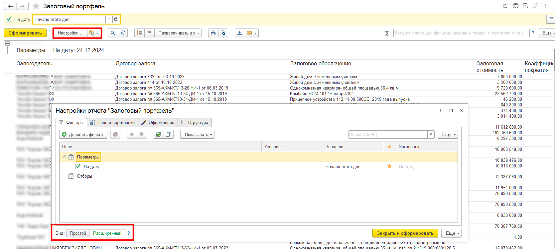Open print preview from the report toolbar
The image size is (555, 249).
pyautogui.click(x=223, y=33)
